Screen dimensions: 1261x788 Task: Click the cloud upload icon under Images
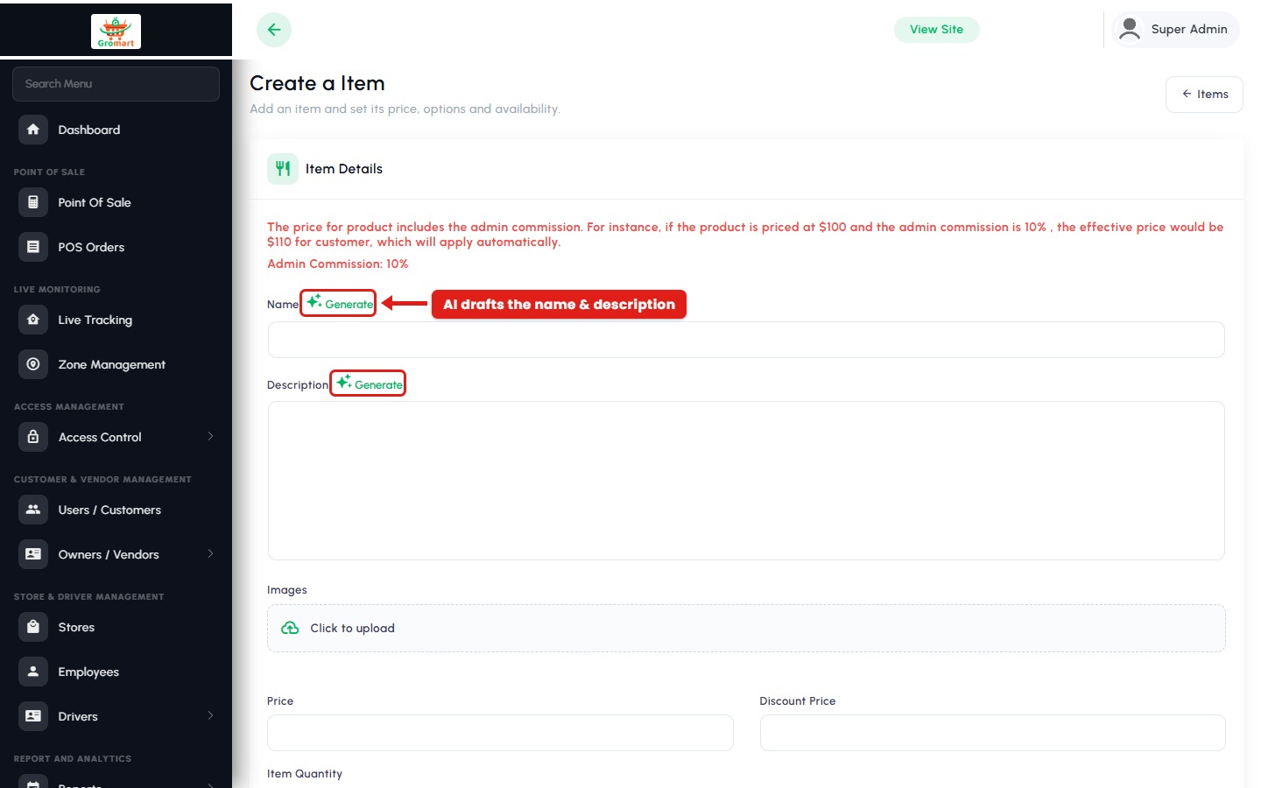click(290, 628)
